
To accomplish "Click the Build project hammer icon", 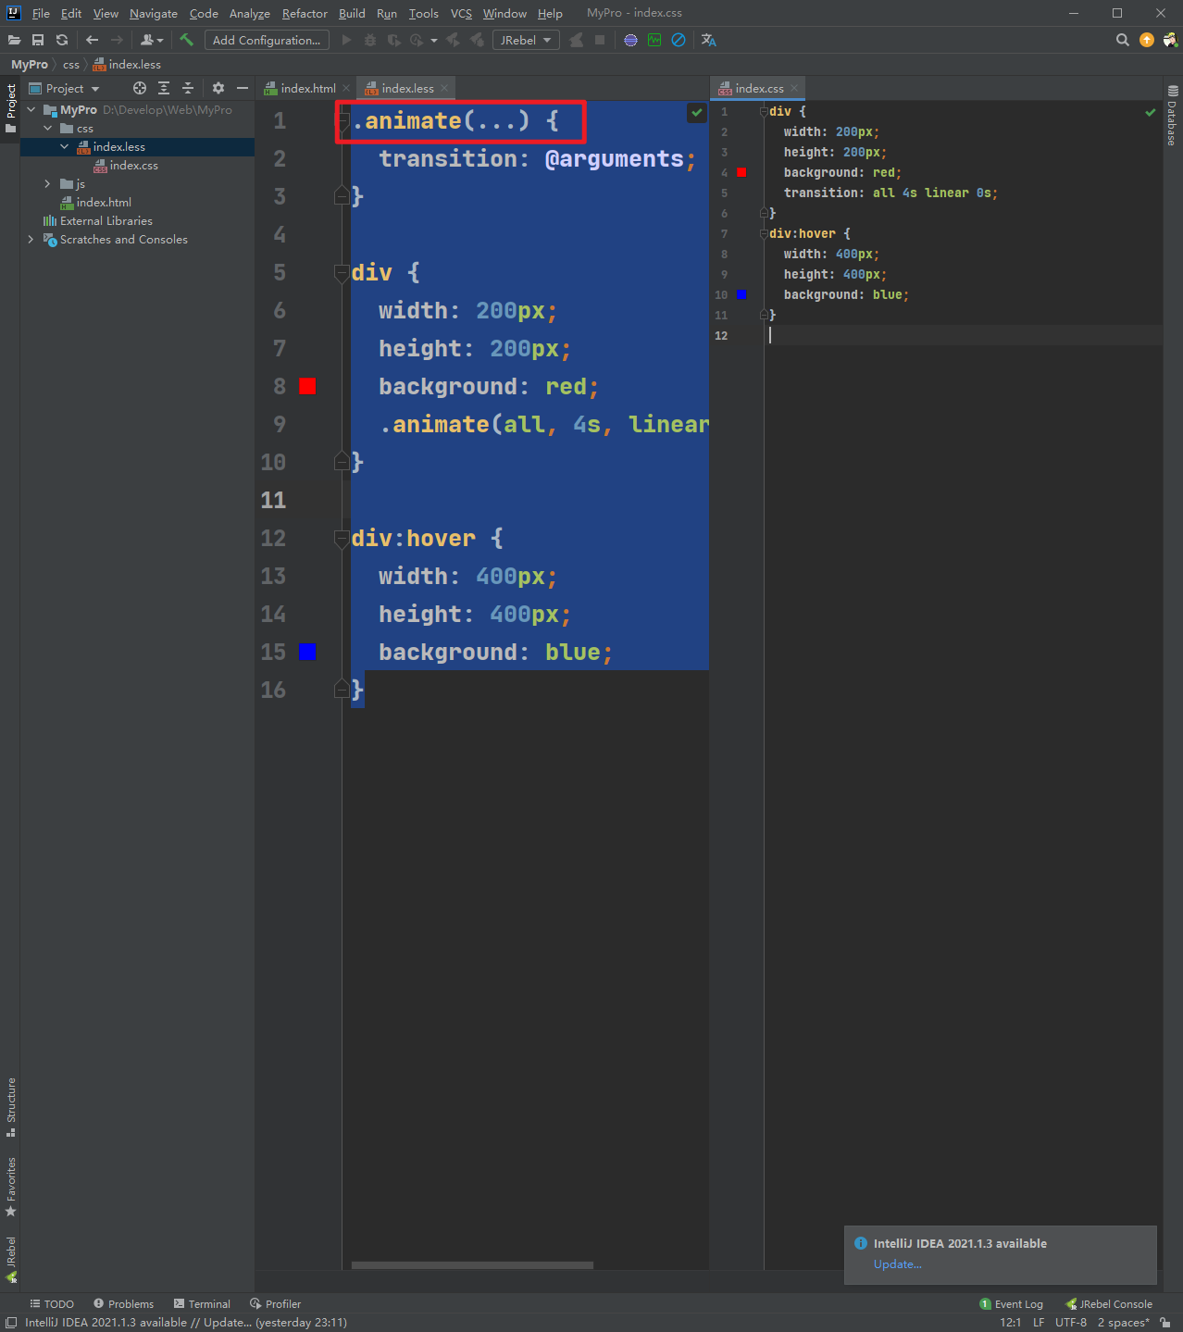I will (187, 40).
